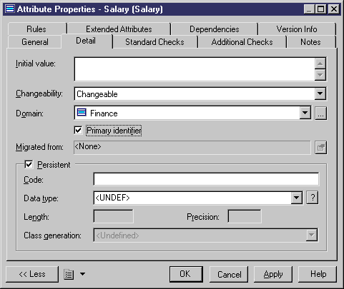Open the Extended Attributes tab
This screenshot has width=344, height=289.
pyautogui.click(x=119, y=29)
